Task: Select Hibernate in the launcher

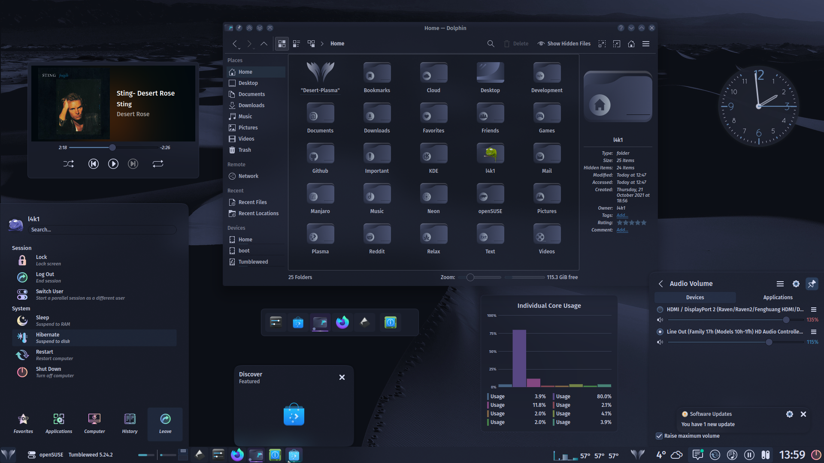Action: [x=94, y=338]
